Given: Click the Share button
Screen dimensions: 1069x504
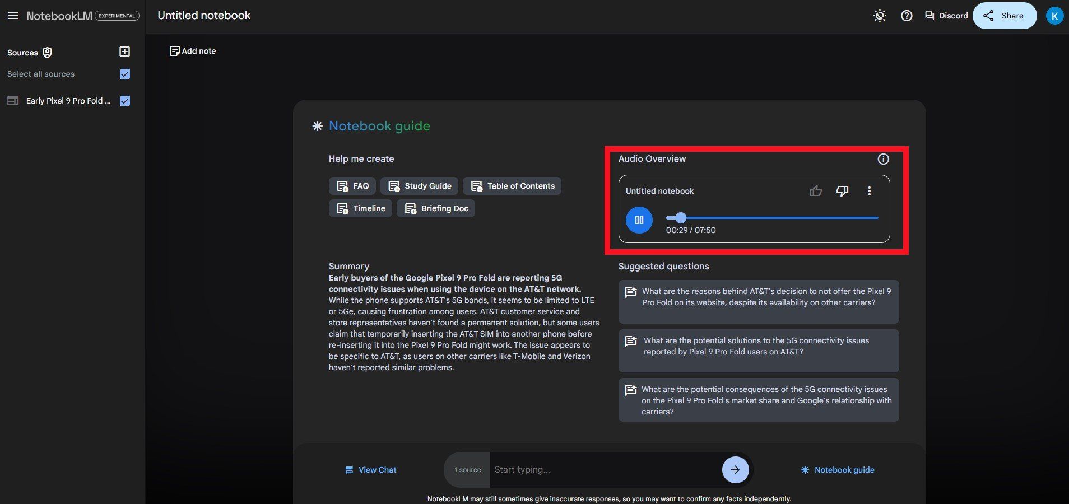Looking at the screenshot, I should point(1004,16).
